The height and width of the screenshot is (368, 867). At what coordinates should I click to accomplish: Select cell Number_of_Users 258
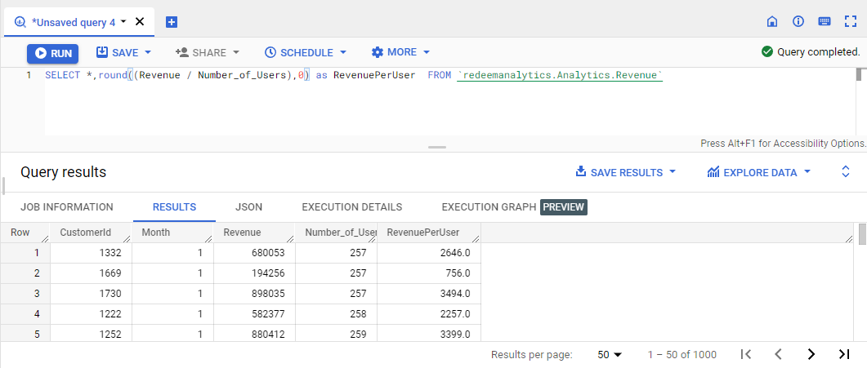point(336,314)
